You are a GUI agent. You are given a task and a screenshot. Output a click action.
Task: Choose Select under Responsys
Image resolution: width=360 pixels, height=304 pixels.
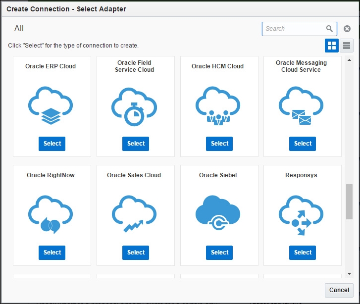[303, 253]
